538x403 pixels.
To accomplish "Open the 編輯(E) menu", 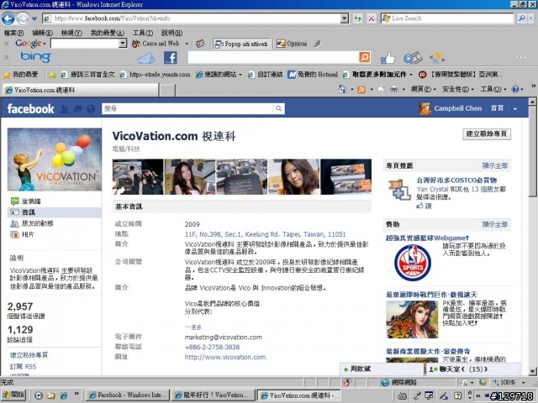I will [42, 34].
